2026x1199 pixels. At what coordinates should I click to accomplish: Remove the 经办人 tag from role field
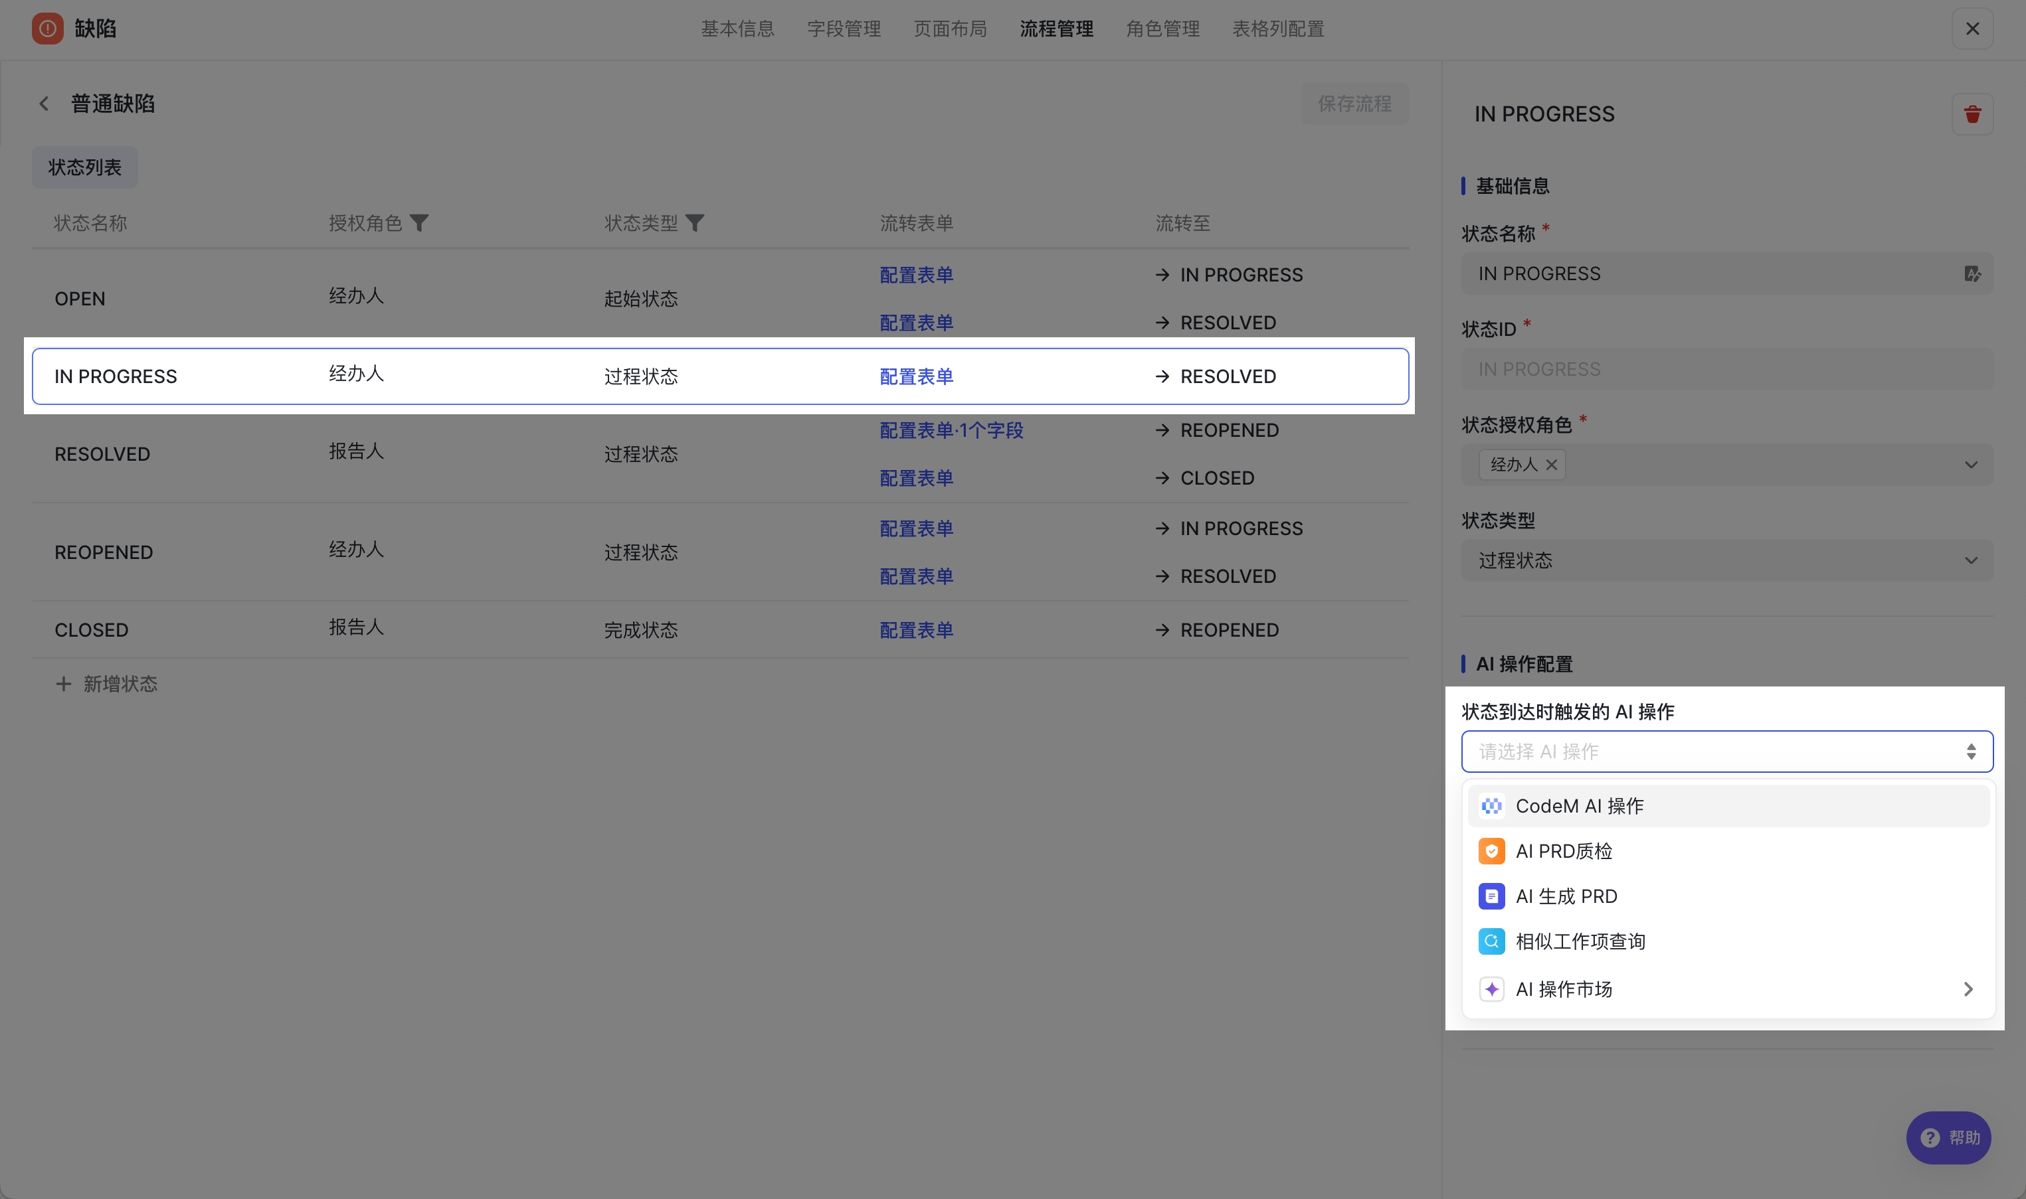point(1551,465)
